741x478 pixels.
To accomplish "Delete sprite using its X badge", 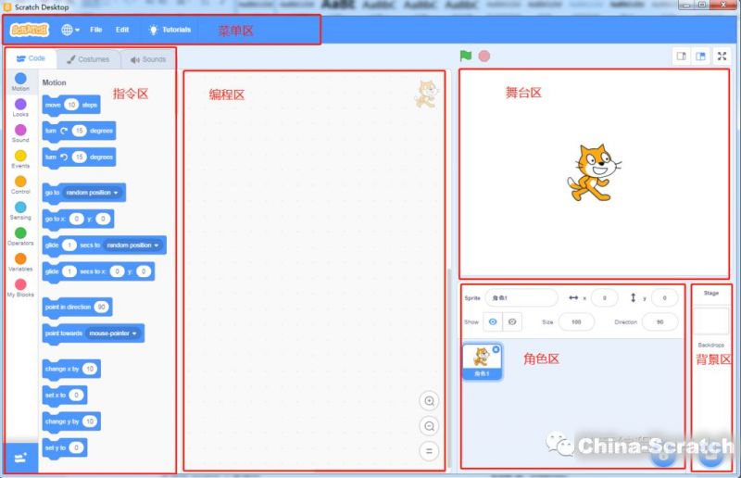I will [x=496, y=349].
